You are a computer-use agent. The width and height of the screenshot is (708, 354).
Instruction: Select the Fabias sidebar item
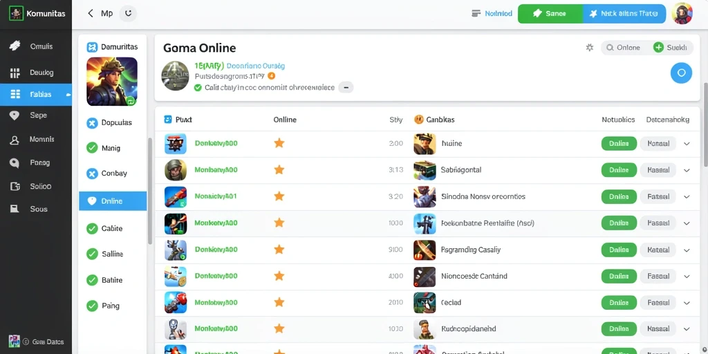coord(36,94)
